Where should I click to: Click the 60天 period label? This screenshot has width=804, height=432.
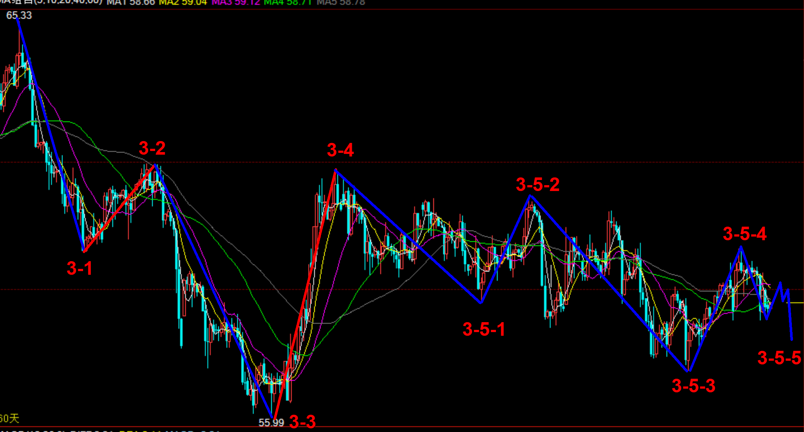click(x=9, y=418)
